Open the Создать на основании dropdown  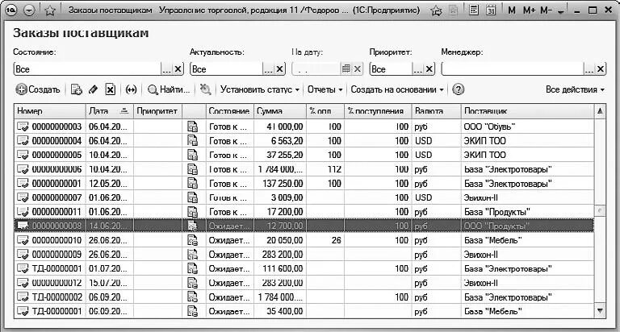pyautogui.click(x=397, y=89)
